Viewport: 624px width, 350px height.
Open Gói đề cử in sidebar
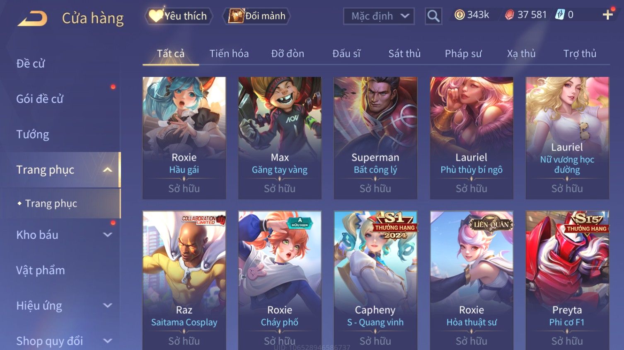coord(40,99)
